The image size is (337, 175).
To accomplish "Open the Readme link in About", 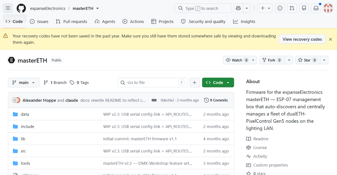I will [x=258, y=139].
